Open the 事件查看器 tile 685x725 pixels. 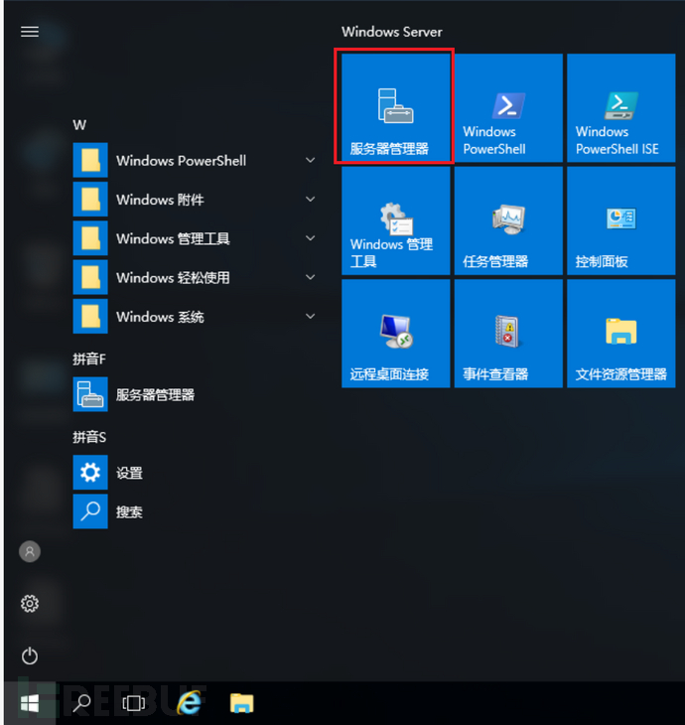coord(508,334)
